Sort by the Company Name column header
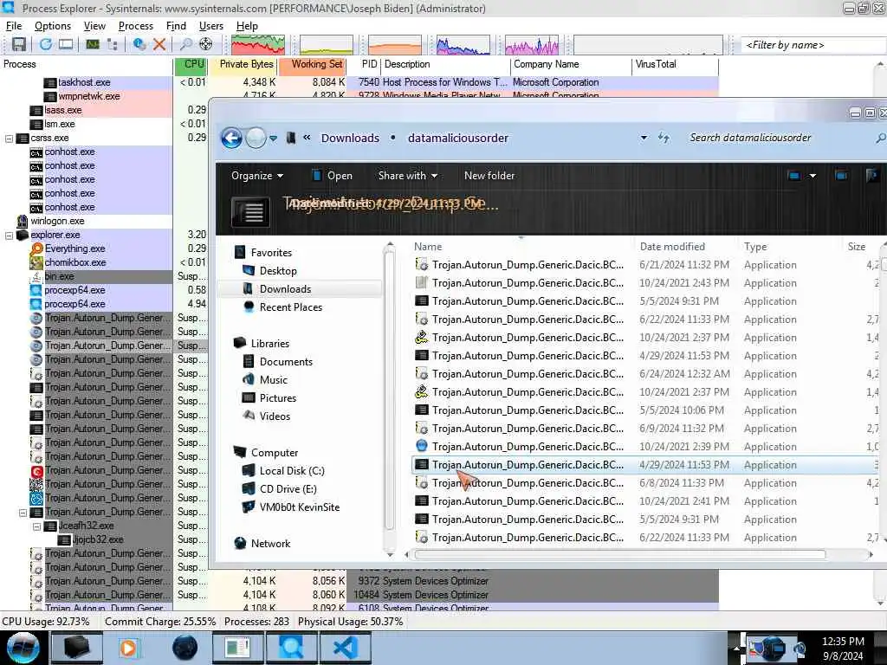The width and height of the screenshot is (887, 665). point(571,64)
